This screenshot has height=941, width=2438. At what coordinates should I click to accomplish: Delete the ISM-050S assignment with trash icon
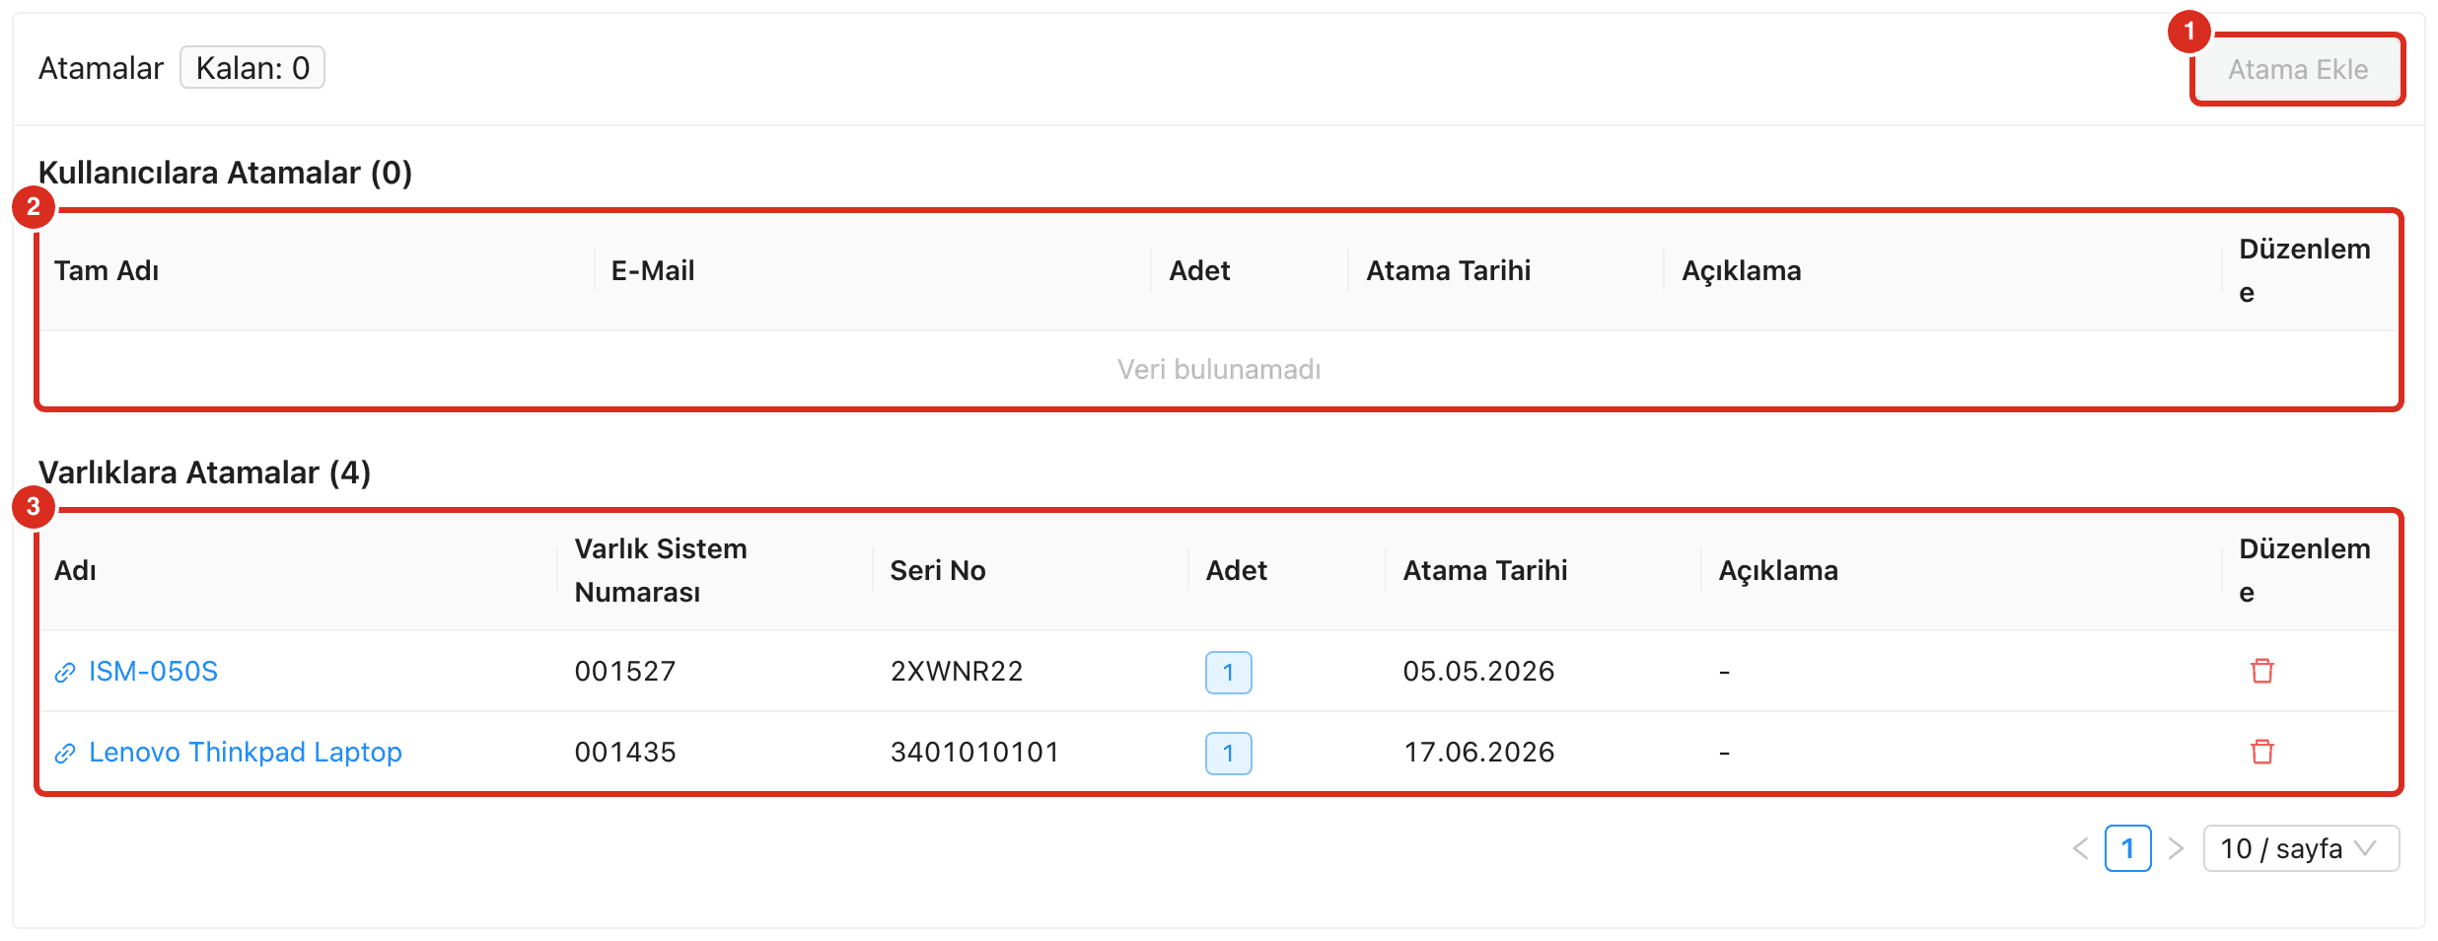[2261, 672]
